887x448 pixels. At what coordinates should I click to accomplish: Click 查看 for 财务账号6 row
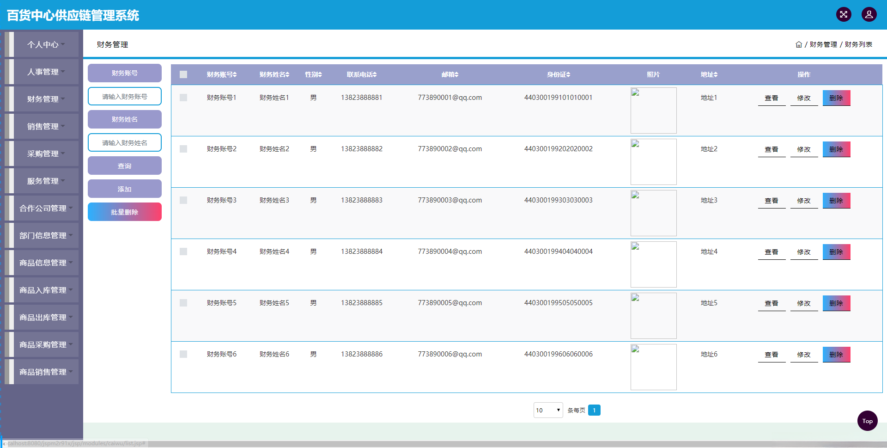(x=772, y=355)
